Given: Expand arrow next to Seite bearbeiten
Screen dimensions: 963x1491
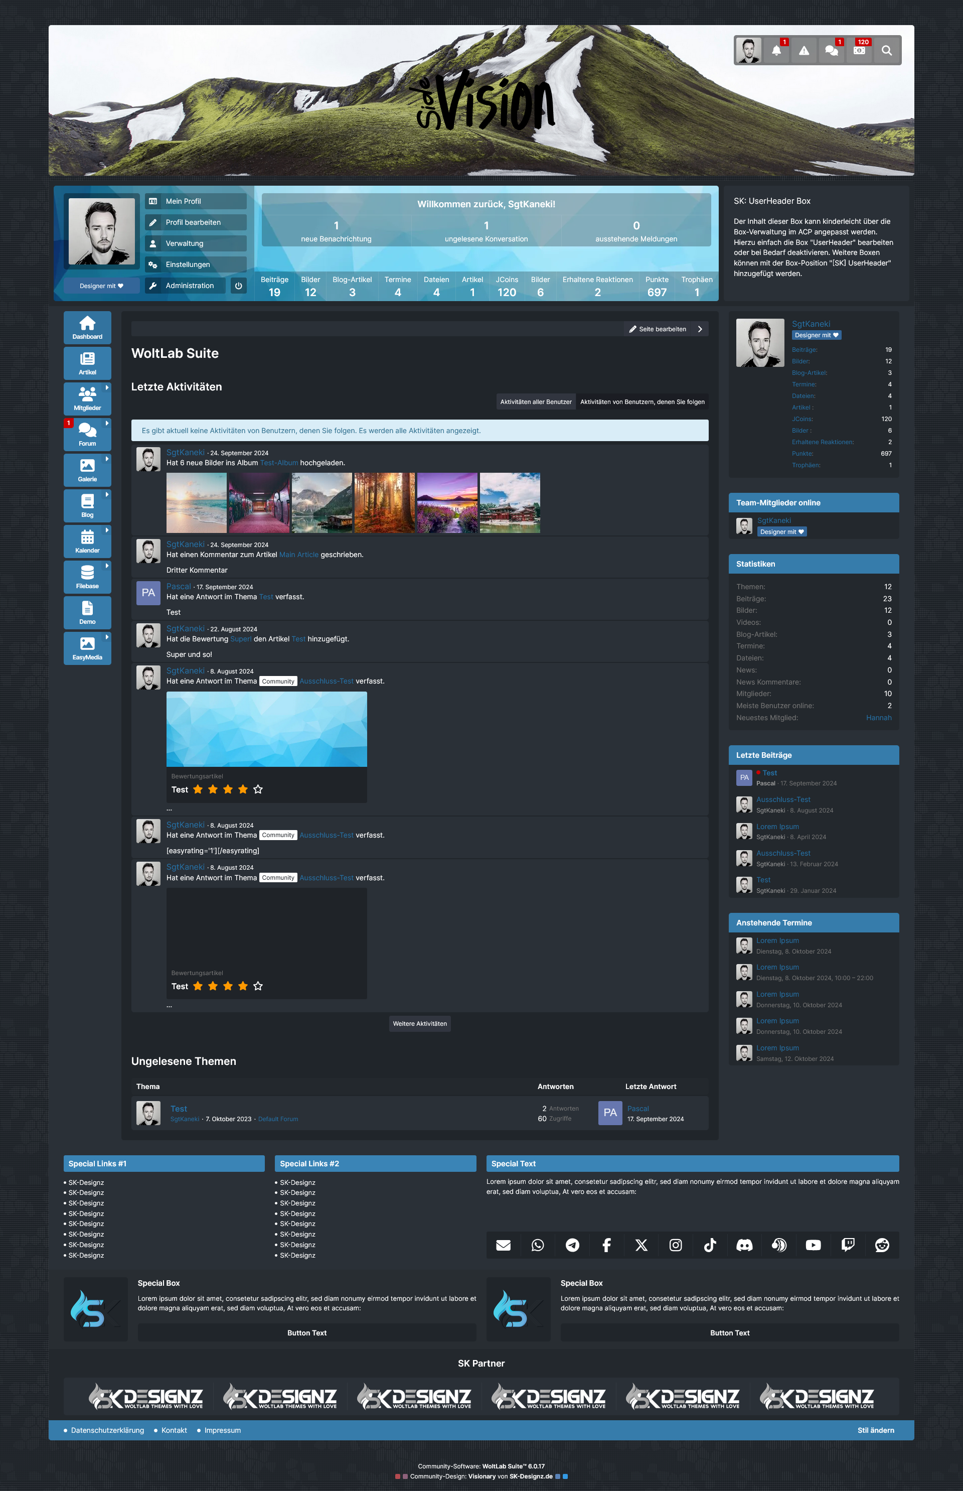Looking at the screenshot, I should (700, 329).
